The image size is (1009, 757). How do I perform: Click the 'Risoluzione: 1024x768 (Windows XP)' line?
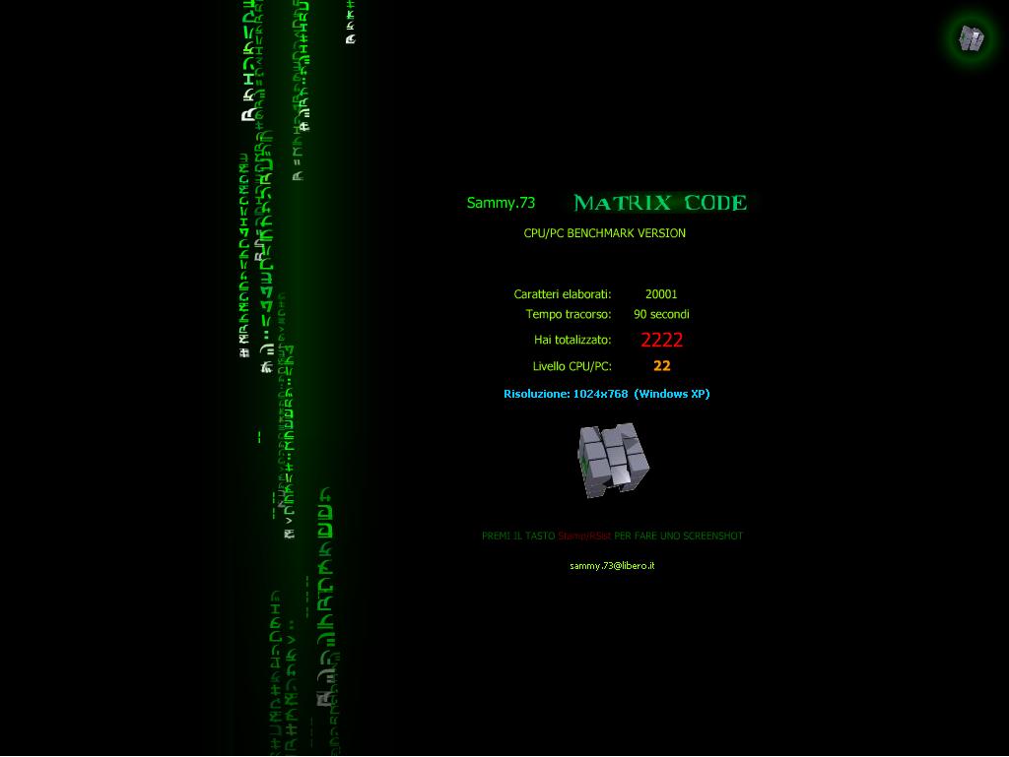pyautogui.click(x=607, y=394)
